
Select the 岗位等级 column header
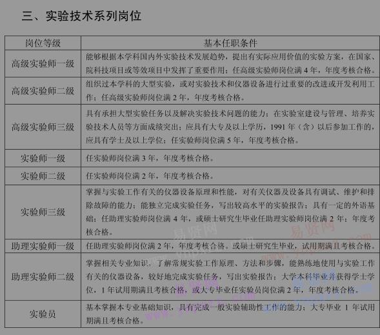(x=43, y=43)
